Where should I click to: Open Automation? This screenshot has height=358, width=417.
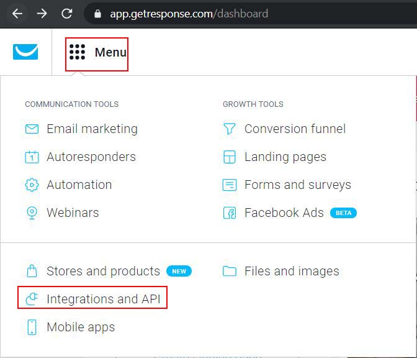(x=79, y=185)
